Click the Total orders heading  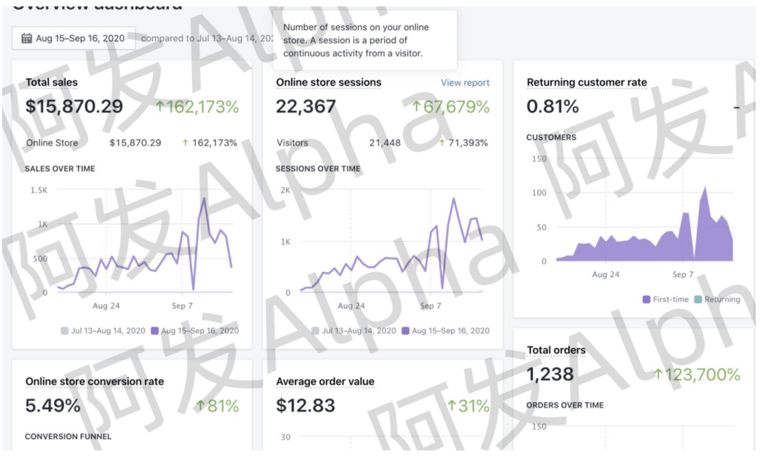(x=556, y=350)
